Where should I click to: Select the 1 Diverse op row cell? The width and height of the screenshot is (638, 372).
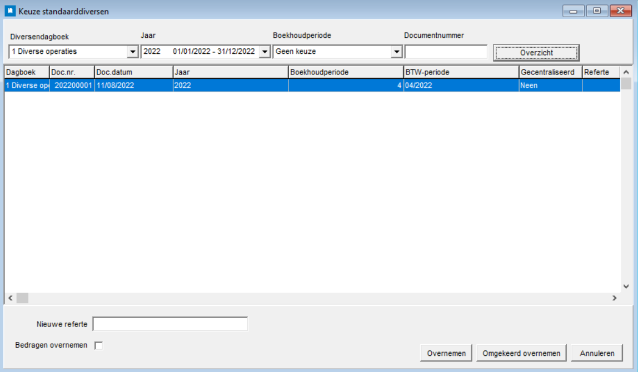pos(27,86)
